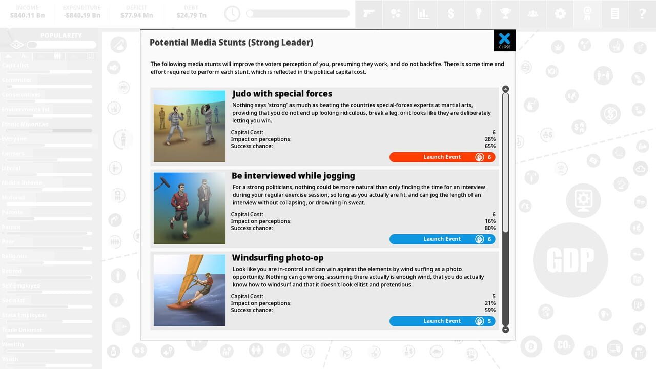Viewport: 656px width, 369px height.
Task: Open the report document icon
Action: click(615, 14)
